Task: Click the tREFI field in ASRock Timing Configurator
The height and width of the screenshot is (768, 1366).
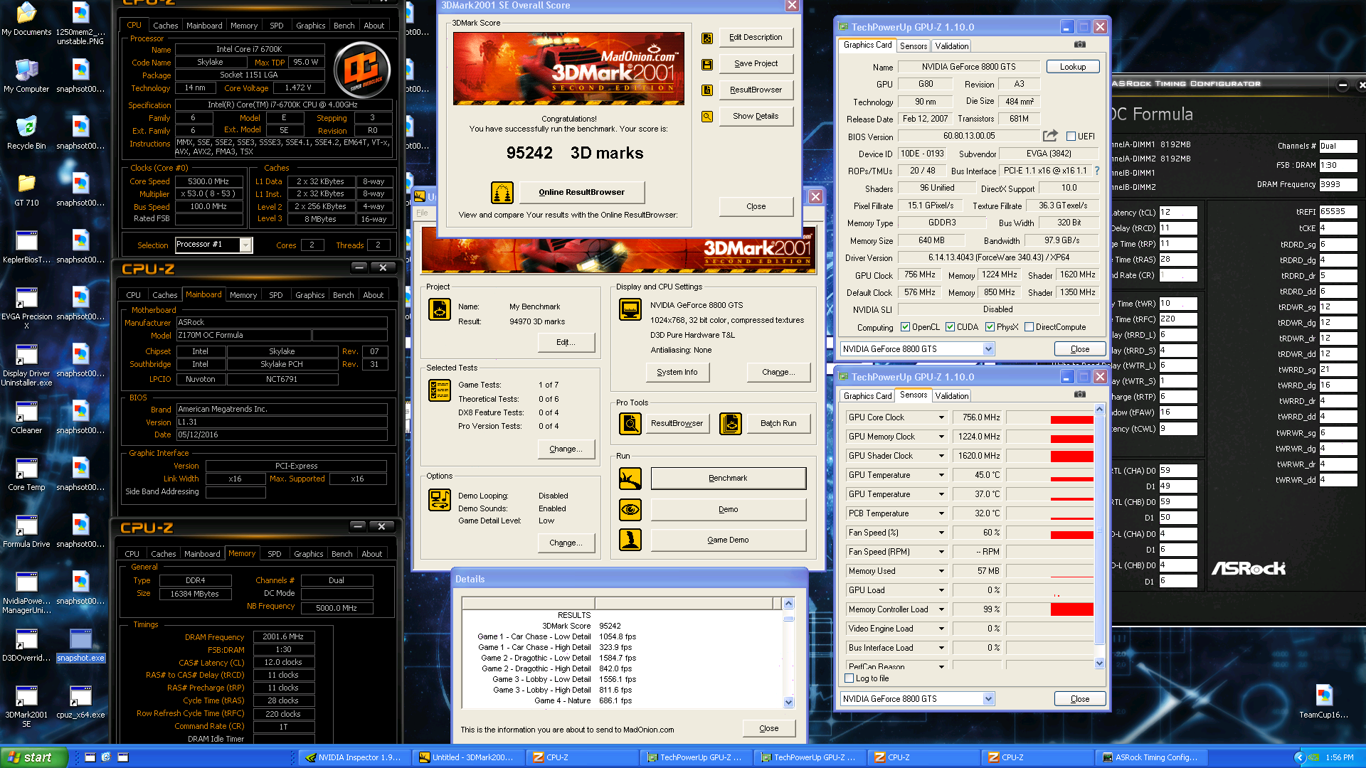Action: pyautogui.click(x=1338, y=212)
